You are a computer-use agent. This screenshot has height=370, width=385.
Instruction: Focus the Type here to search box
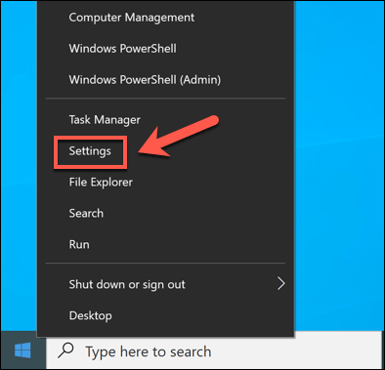214,351
